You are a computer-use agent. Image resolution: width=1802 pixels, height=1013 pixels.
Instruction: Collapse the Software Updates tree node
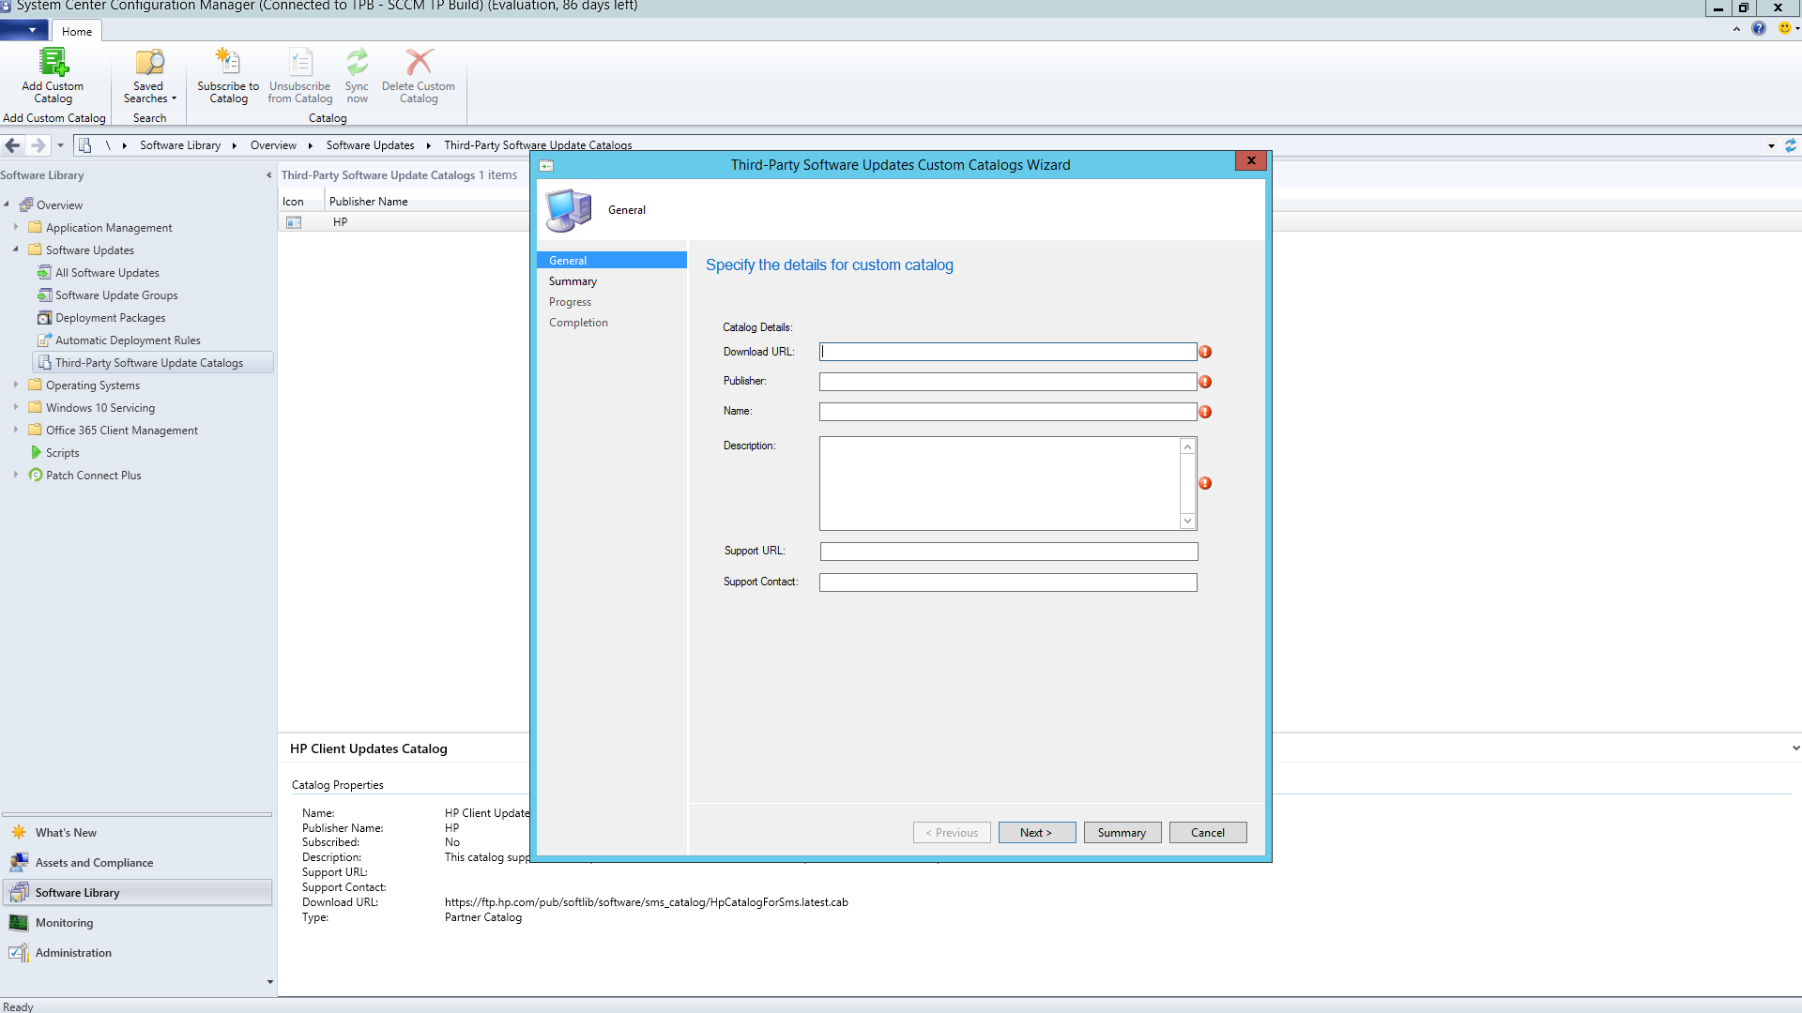click(x=16, y=249)
